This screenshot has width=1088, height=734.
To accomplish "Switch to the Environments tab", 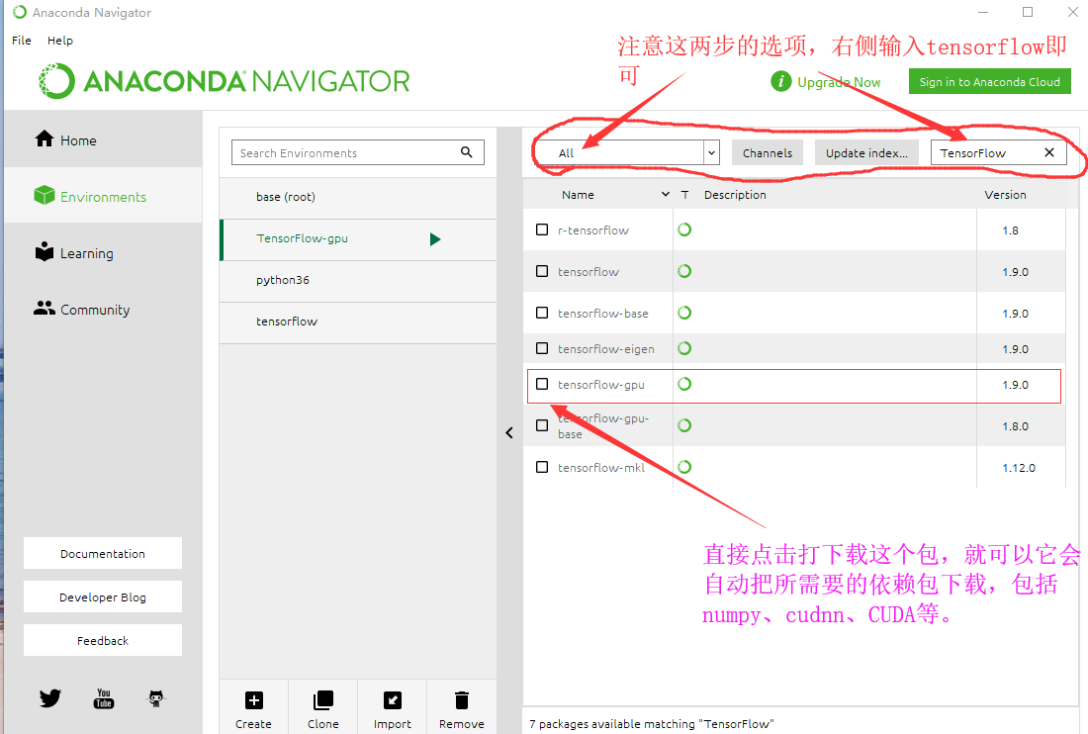I will (x=103, y=196).
